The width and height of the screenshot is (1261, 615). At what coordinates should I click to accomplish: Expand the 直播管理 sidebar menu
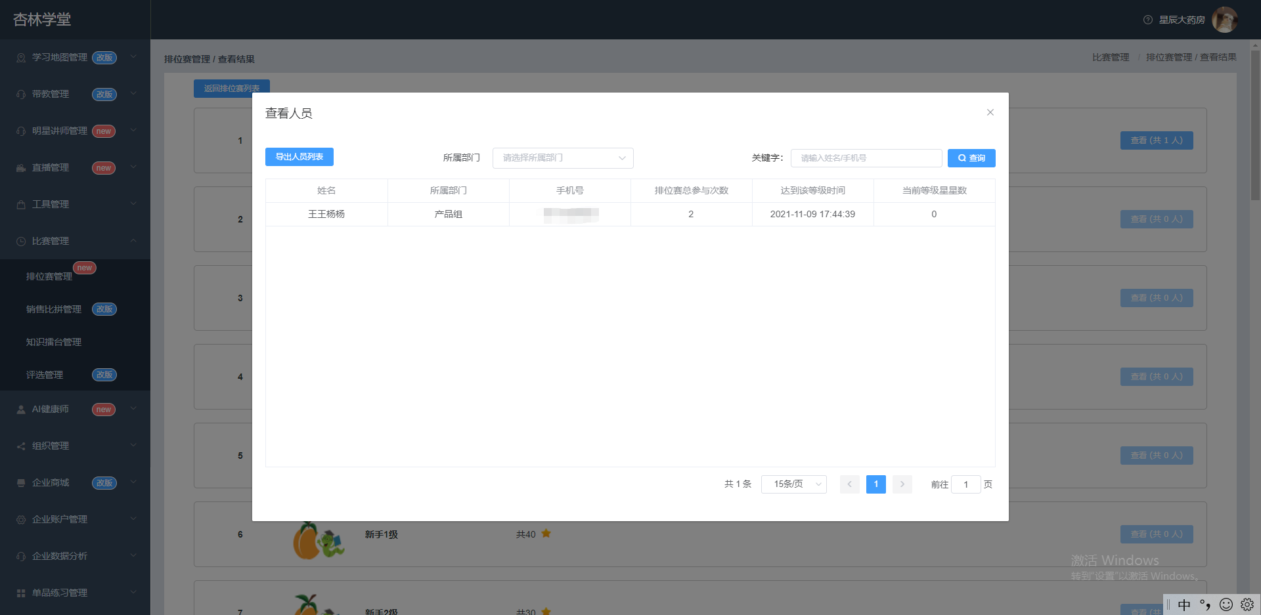coord(75,168)
